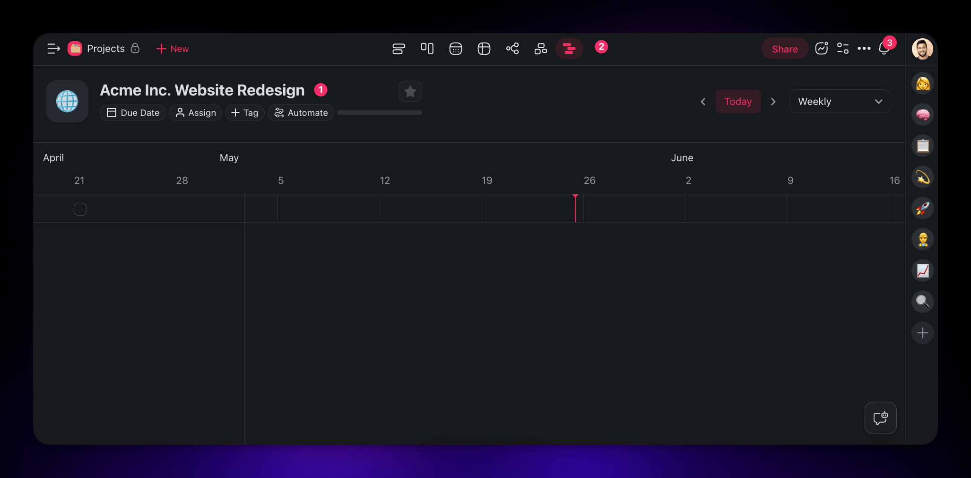Open the Table view
The image size is (971, 478).
coord(484,48)
